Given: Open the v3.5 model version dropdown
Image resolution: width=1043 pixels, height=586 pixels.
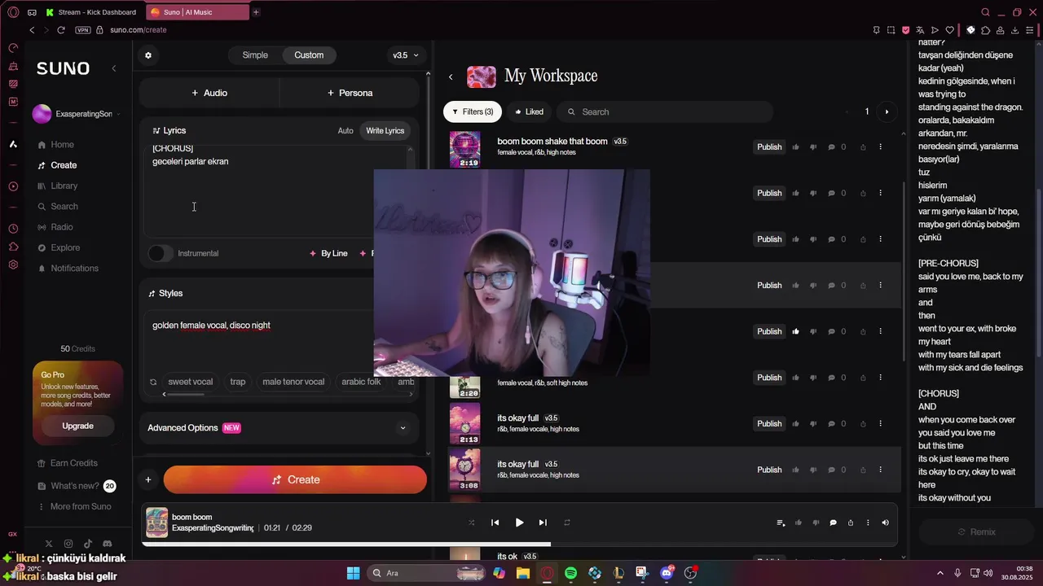Looking at the screenshot, I should pos(405,55).
